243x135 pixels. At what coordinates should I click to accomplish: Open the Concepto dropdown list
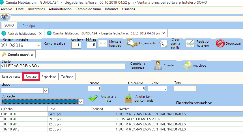81,101
